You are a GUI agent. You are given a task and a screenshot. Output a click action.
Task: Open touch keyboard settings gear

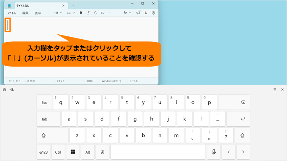[5, 89]
